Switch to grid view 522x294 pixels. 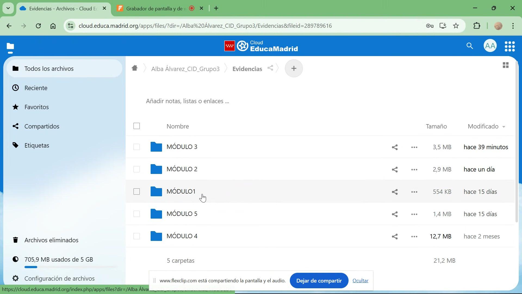(505, 65)
